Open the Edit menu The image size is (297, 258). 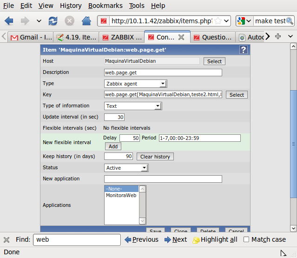[x=26, y=6]
